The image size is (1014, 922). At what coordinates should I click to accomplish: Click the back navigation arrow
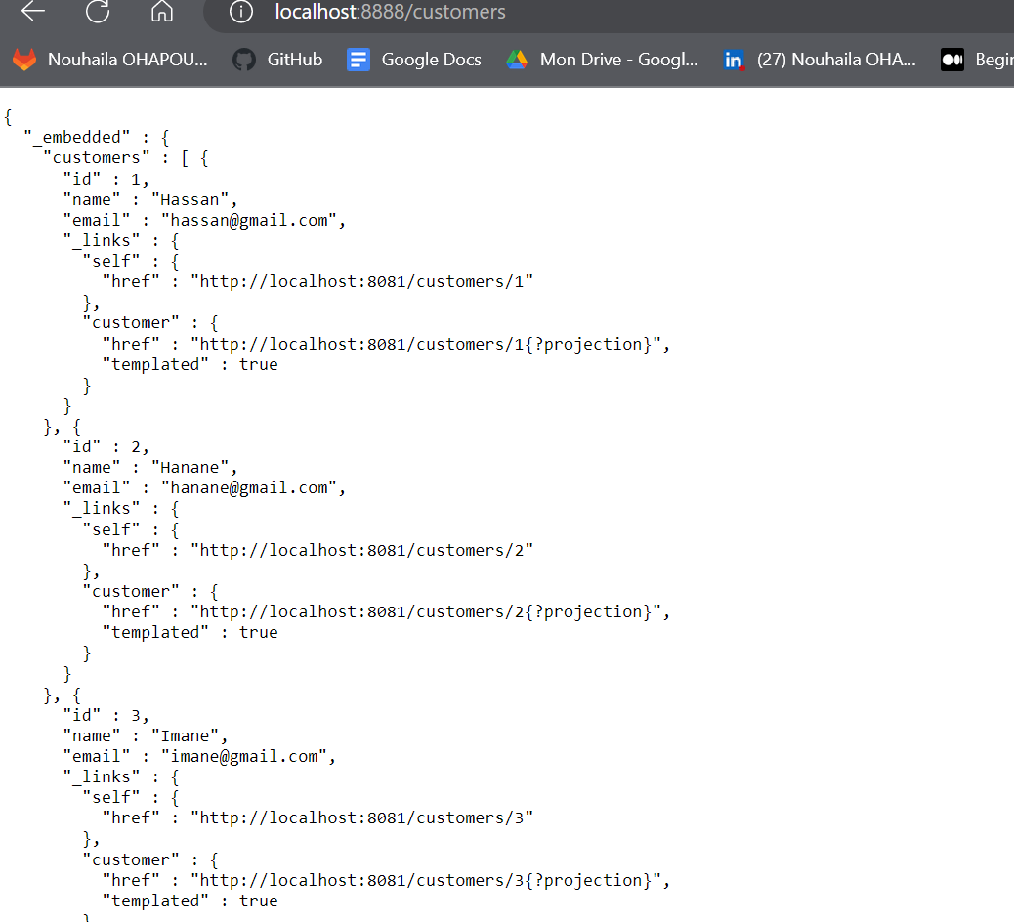tap(32, 13)
